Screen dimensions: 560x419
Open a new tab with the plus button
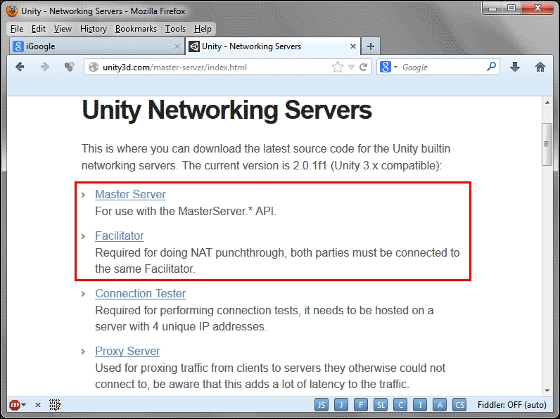tap(371, 46)
